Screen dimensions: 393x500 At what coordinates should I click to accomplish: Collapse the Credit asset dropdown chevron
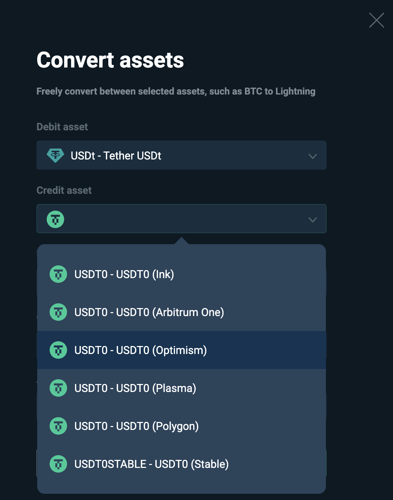pyautogui.click(x=312, y=220)
